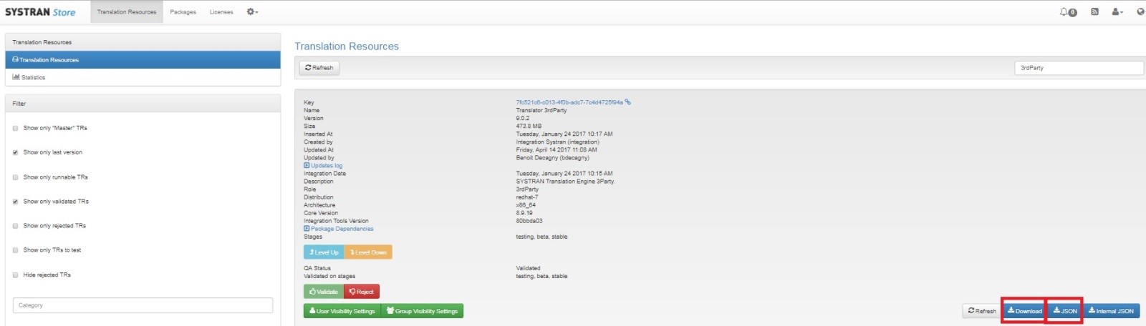This screenshot has width=1146, height=326.
Task: Open the globe language menu
Action: pos(1140,11)
